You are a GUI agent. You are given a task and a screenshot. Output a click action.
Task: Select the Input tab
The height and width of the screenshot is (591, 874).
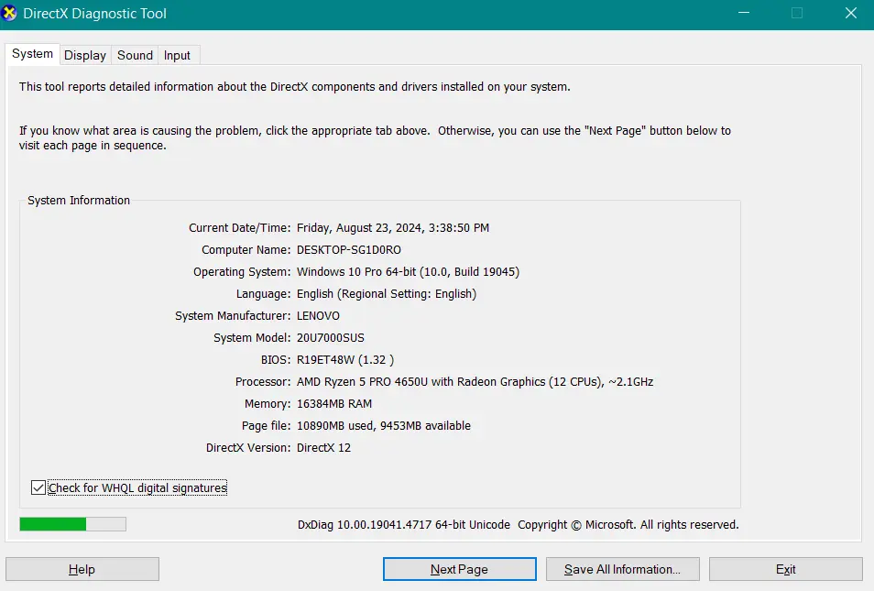click(177, 55)
